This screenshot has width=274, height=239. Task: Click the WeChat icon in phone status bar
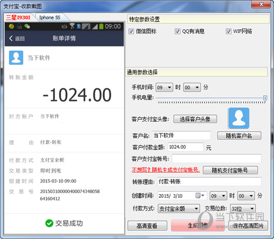[27, 26]
